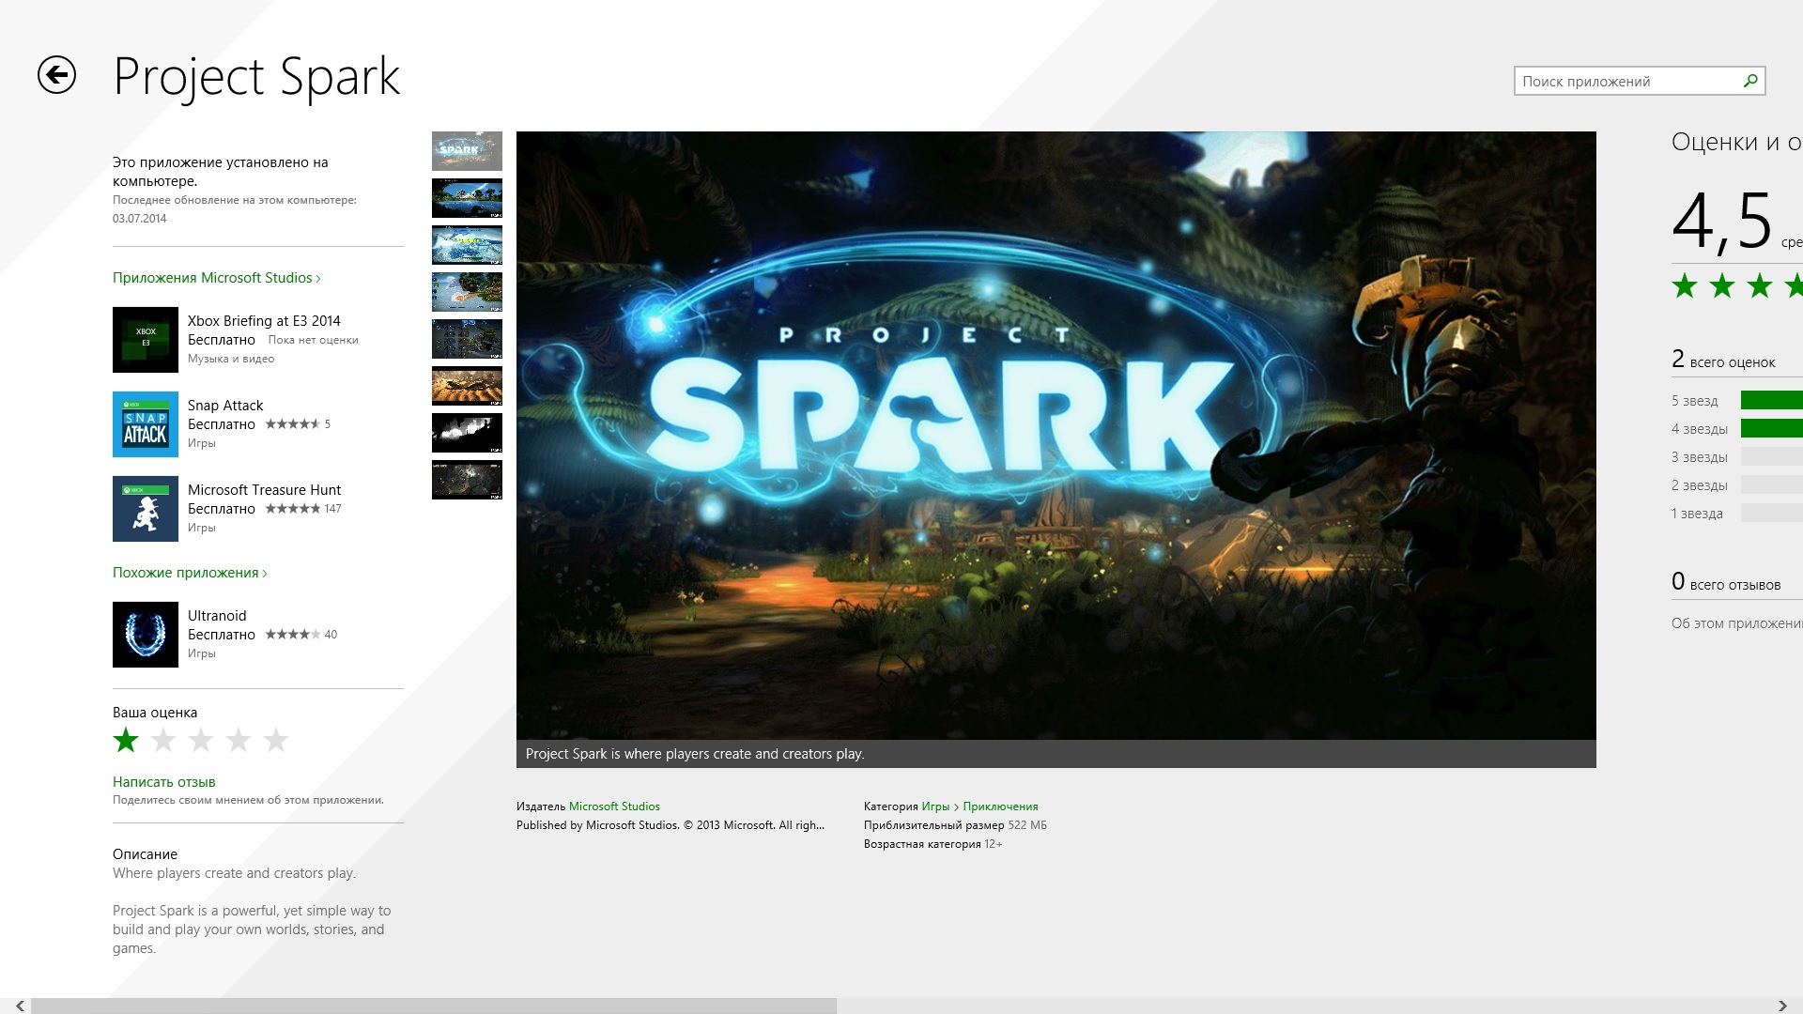Click the Описание heading

pos(145,854)
